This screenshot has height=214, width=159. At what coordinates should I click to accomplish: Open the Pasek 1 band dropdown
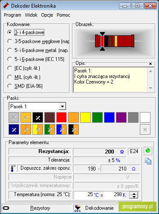tap(62, 106)
